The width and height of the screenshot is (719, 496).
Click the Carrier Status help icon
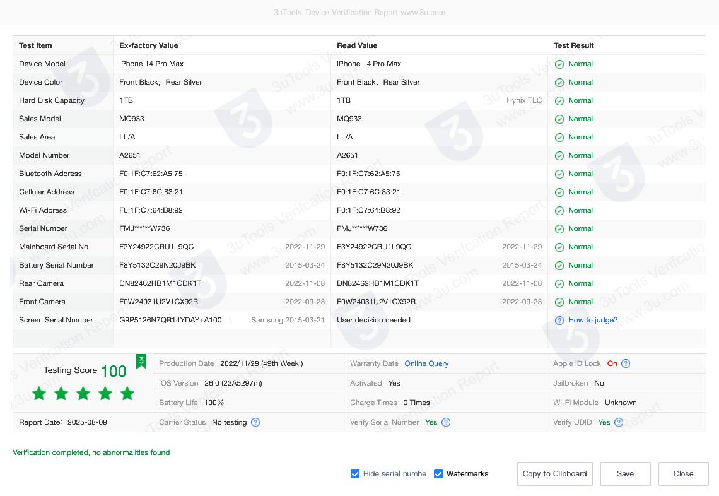255,422
